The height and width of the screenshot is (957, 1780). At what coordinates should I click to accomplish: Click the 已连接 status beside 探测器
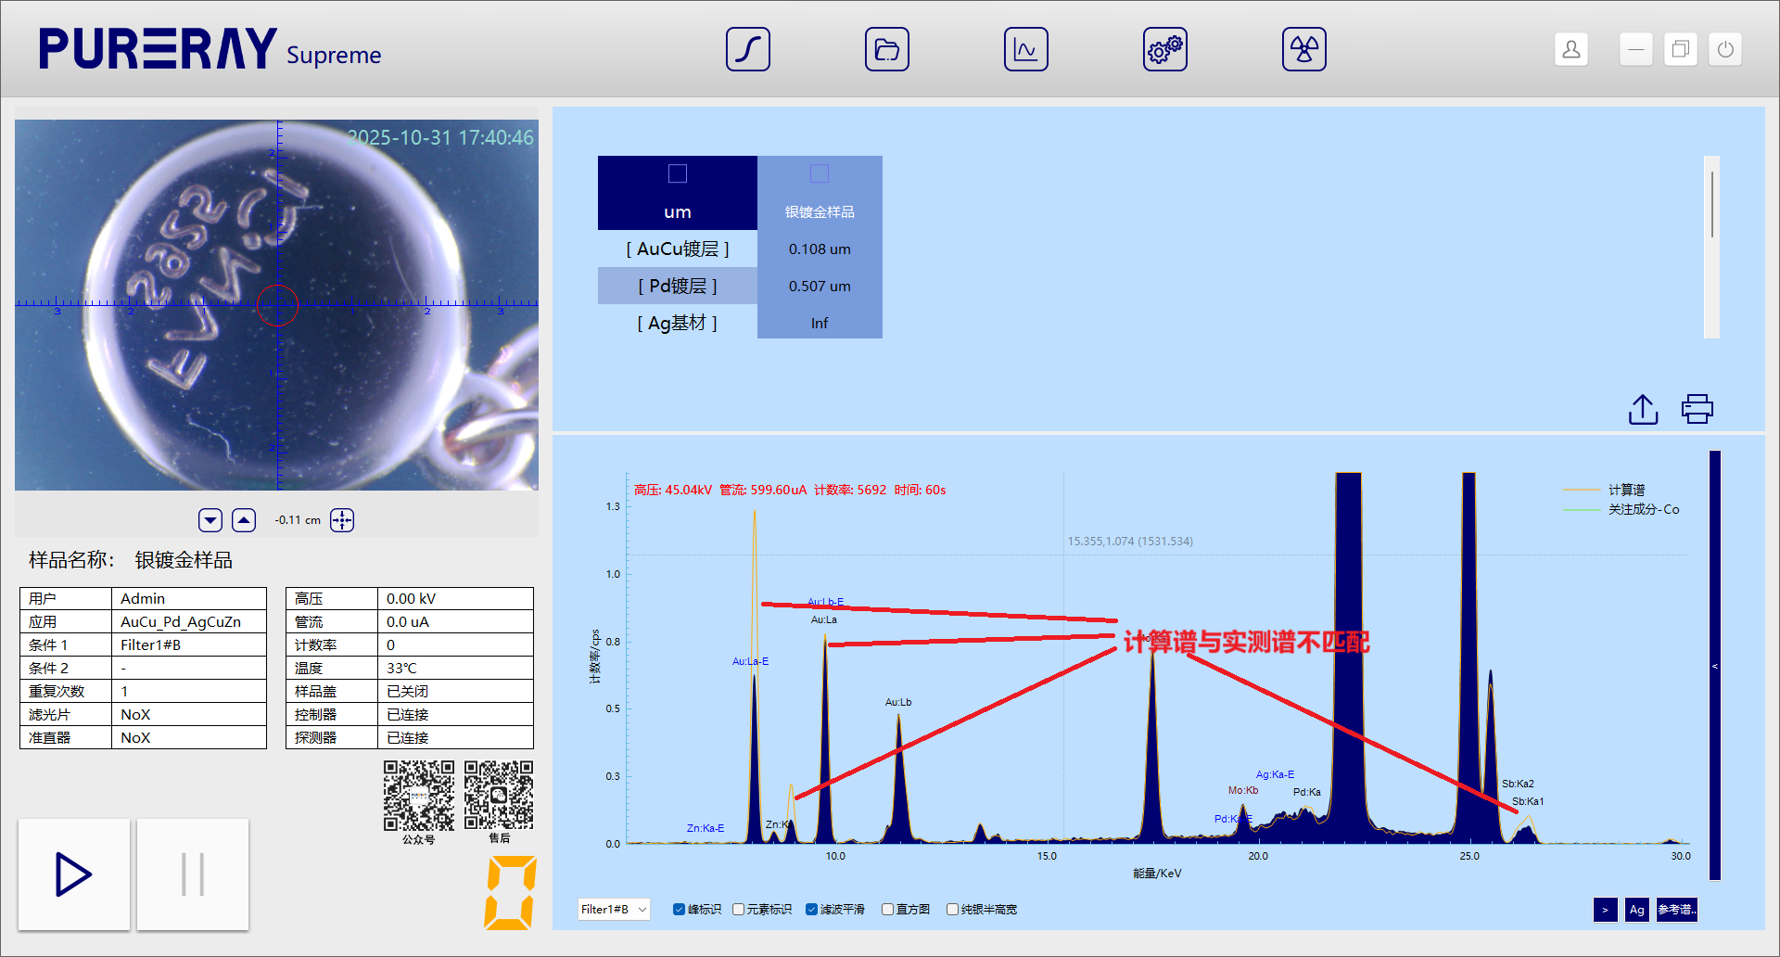[x=455, y=737]
